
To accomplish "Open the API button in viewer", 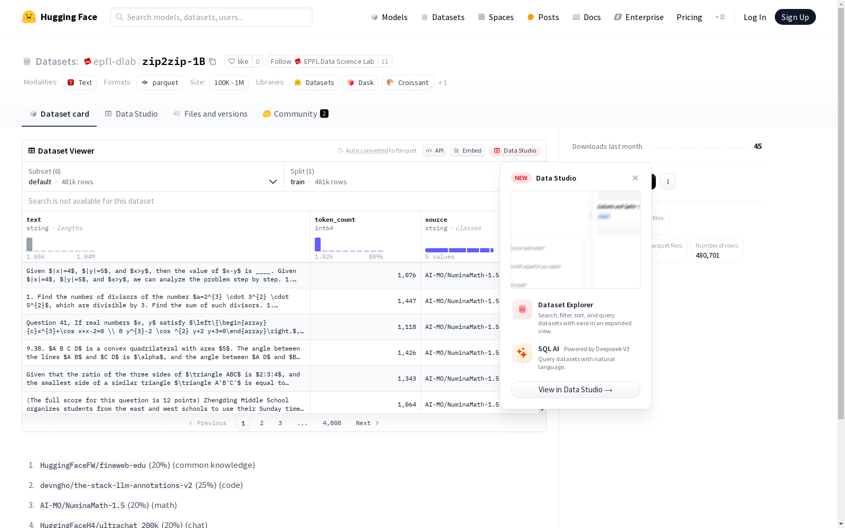I will click(x=435, y=150).
